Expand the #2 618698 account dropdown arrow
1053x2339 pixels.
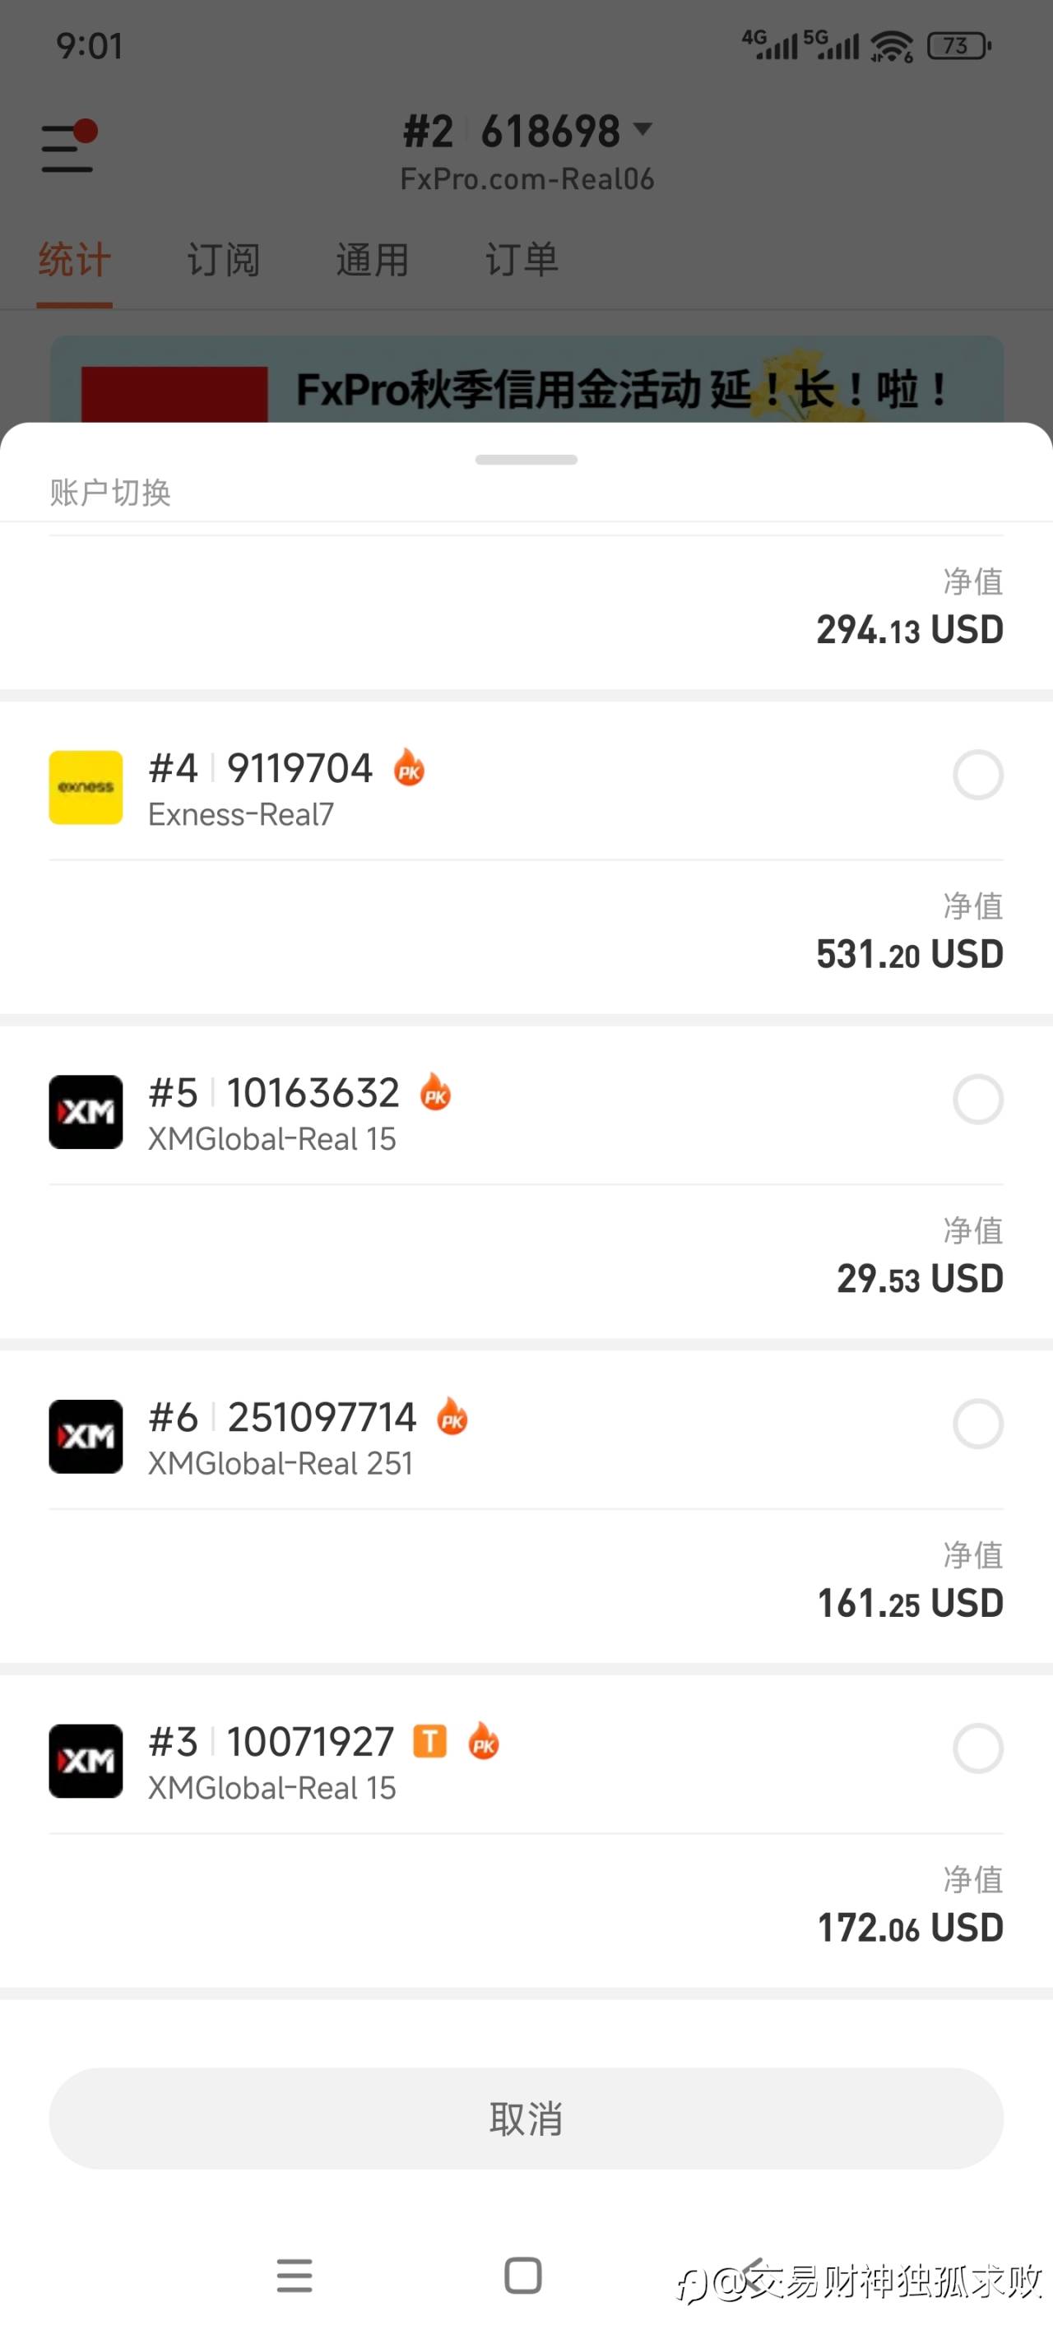point(643,129)
